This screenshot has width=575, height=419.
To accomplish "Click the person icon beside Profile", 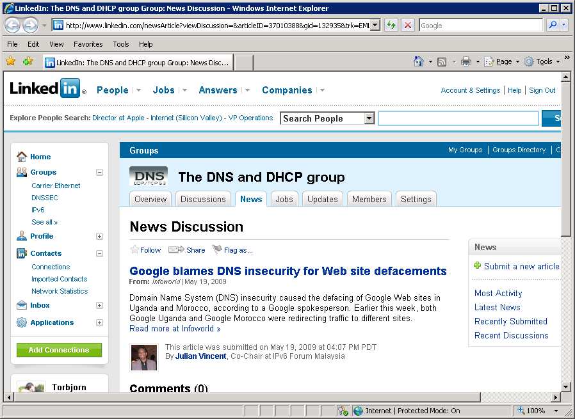I will [x=22, y=236].
